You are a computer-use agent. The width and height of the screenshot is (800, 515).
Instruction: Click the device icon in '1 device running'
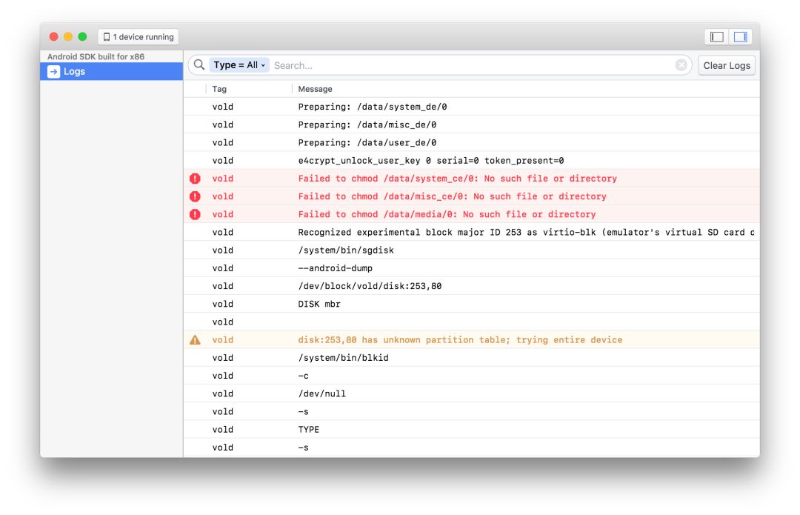(107, 37)
